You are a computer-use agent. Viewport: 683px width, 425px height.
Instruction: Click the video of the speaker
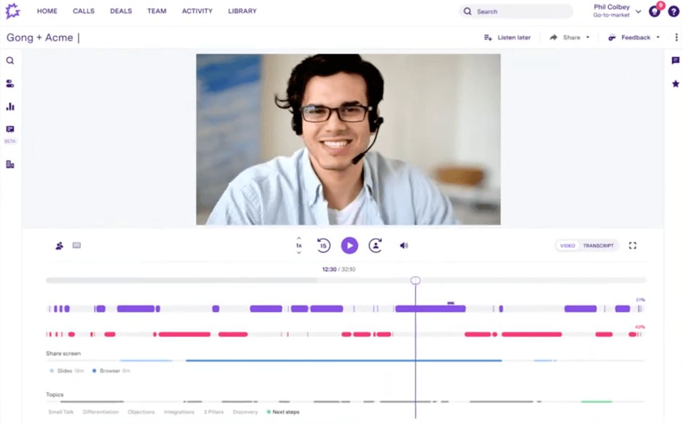(348, 139)
